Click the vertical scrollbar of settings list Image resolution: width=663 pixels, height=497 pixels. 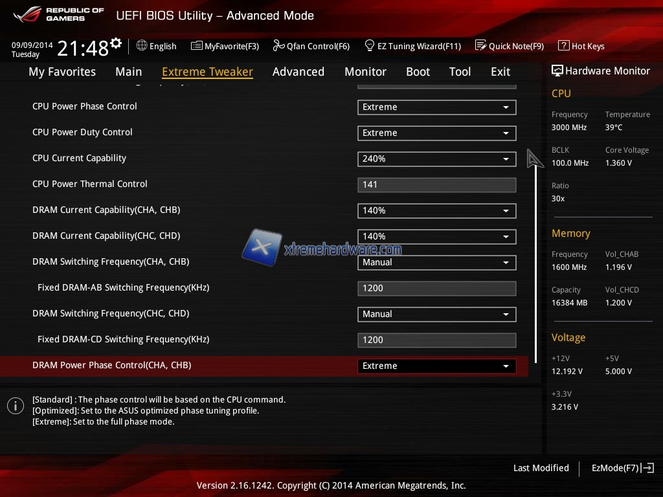tap(535, 259)
